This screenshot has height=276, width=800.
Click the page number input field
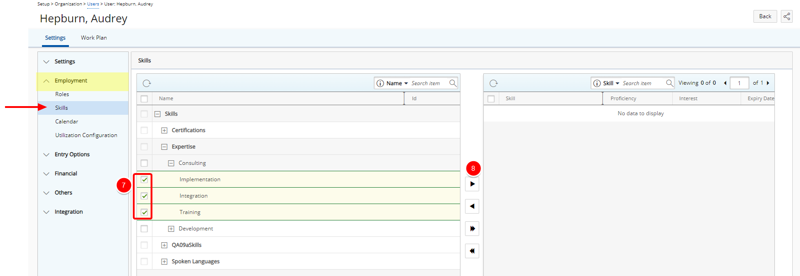point(739,83)
